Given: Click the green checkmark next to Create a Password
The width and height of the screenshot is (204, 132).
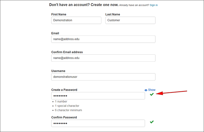Looking at the screenshot, I should [152, 94].
